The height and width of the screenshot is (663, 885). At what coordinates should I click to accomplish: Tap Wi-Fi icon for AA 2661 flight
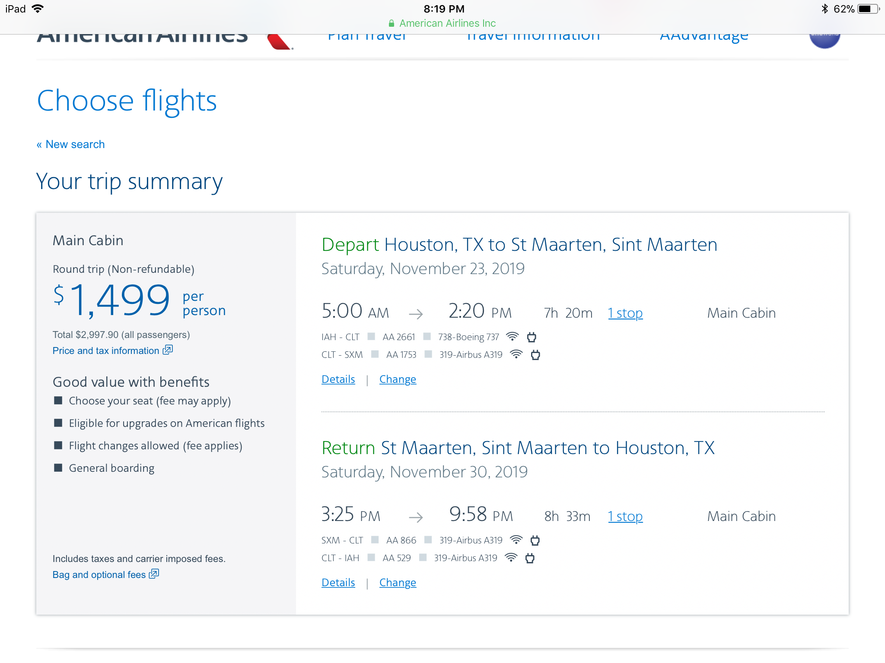point(512,336)
